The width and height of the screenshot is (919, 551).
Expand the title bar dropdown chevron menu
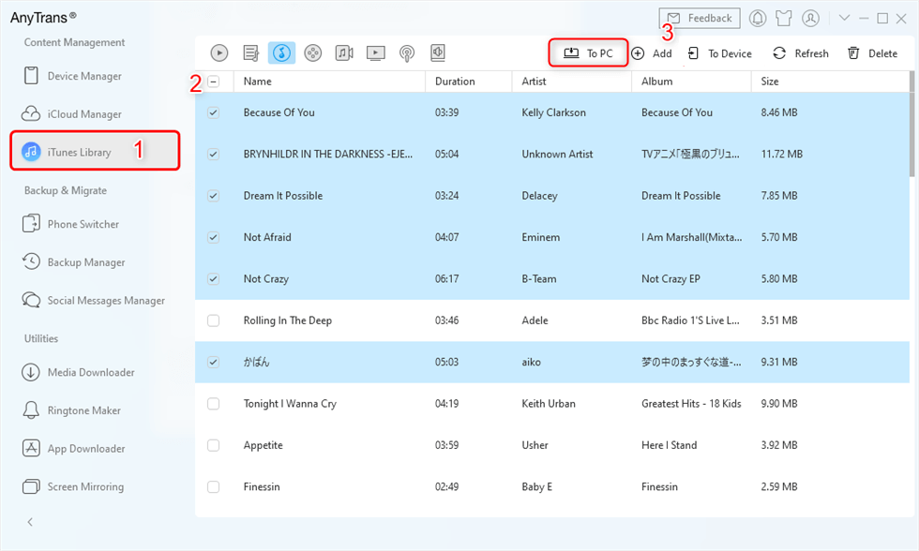point(844,19)
